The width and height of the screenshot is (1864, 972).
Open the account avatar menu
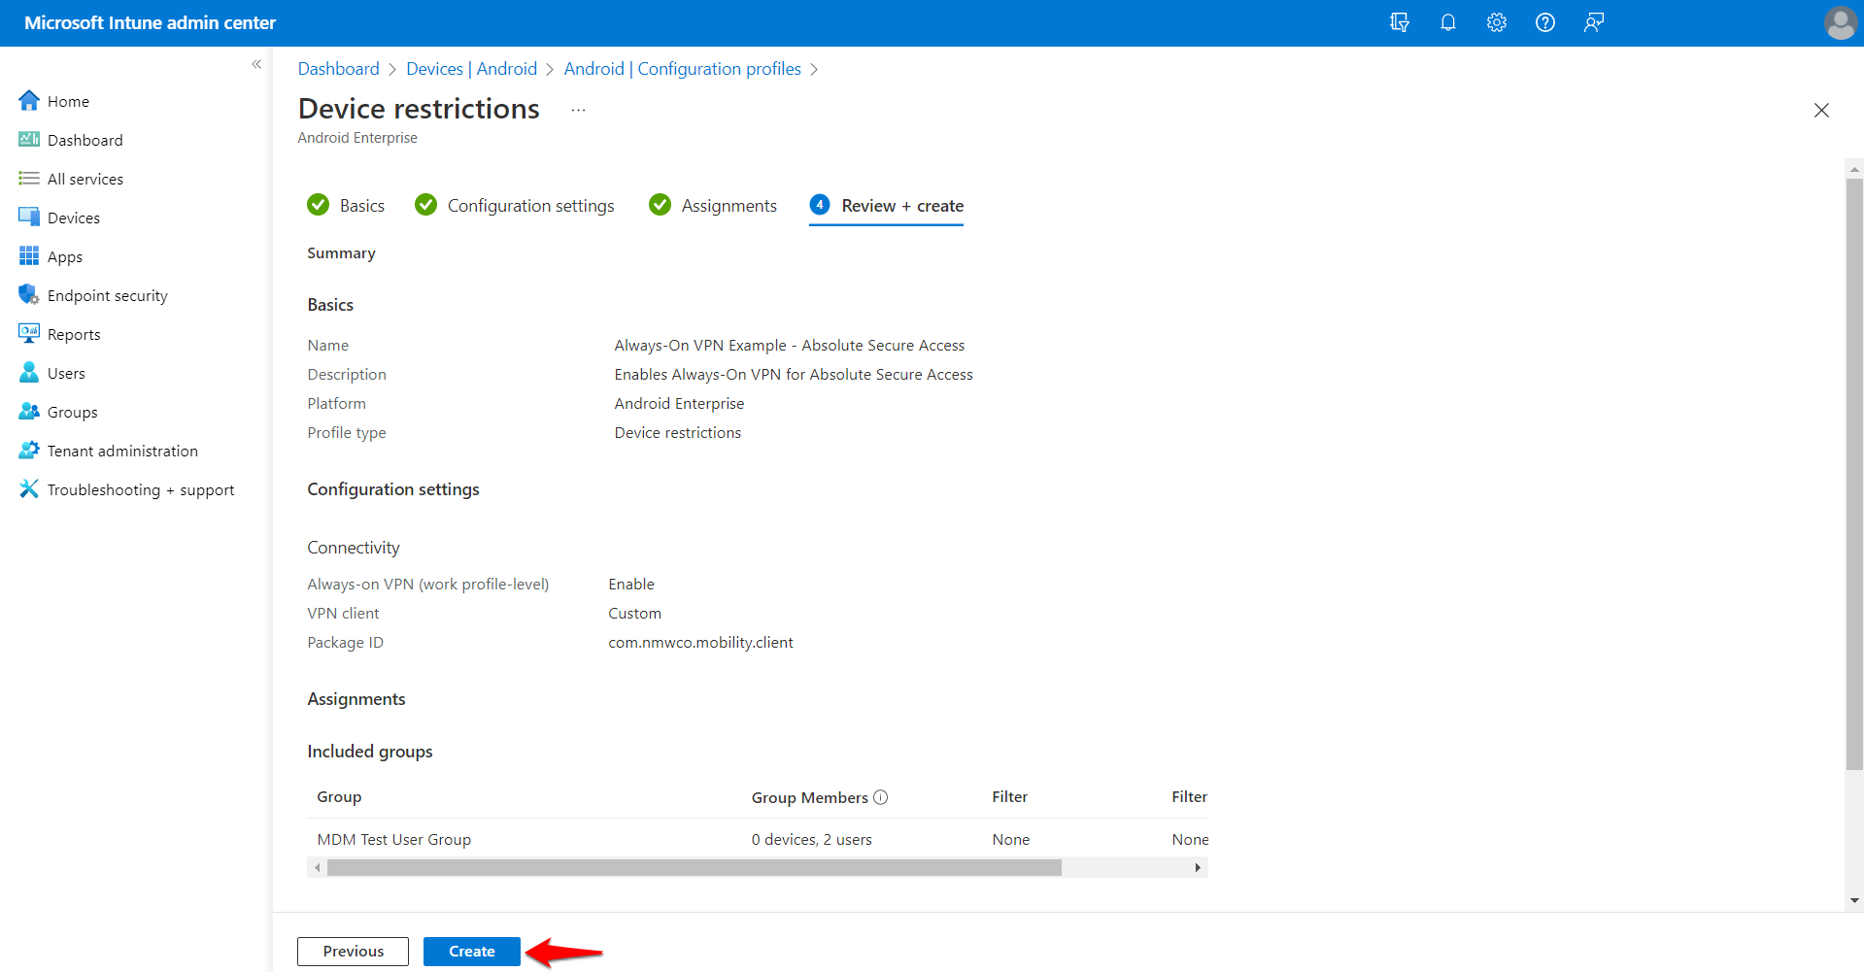[1840, 23]
